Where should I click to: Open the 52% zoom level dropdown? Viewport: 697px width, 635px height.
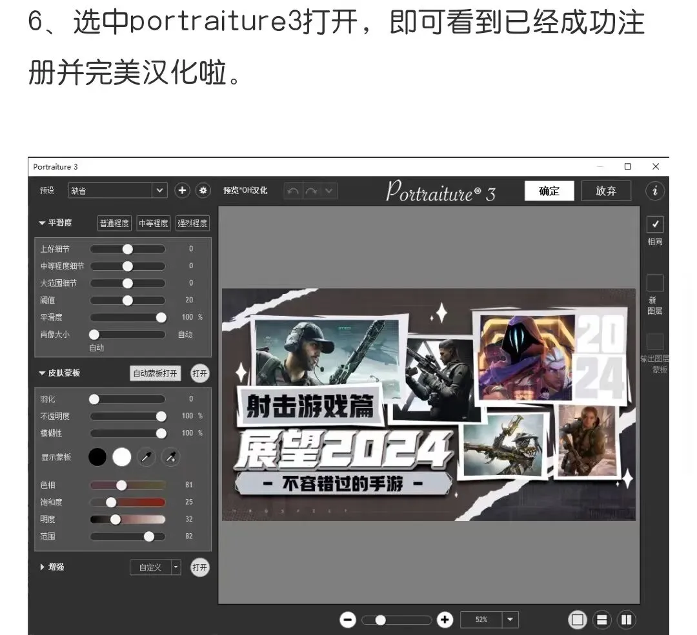point(510,620)
